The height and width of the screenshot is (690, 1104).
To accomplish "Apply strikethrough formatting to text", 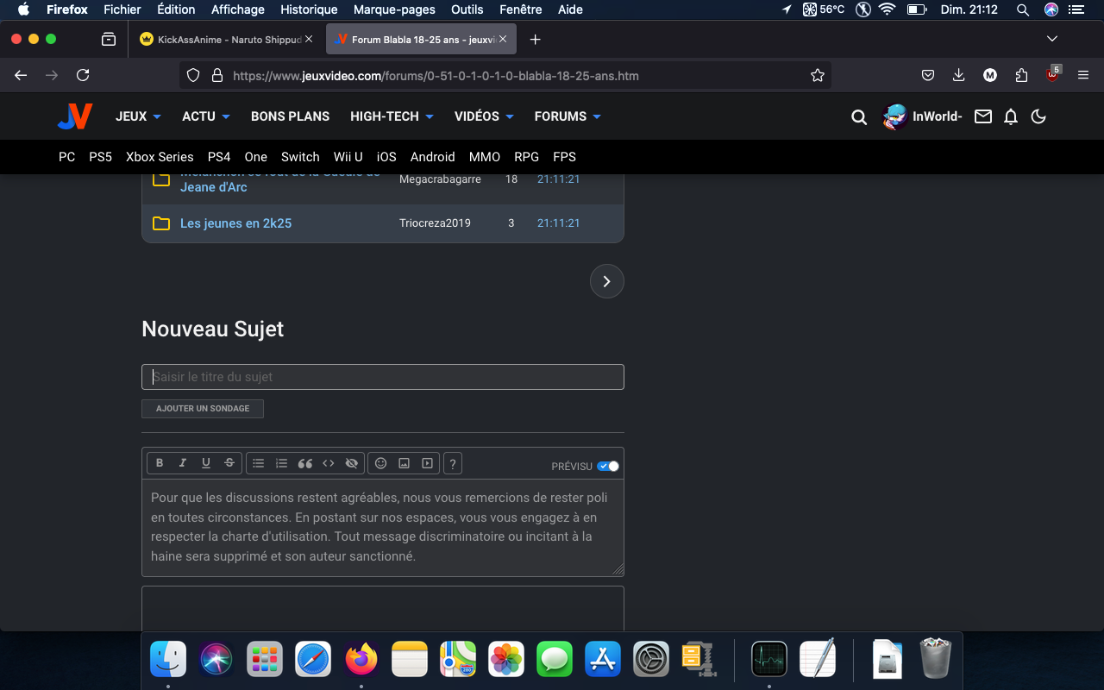I will 229,463.
